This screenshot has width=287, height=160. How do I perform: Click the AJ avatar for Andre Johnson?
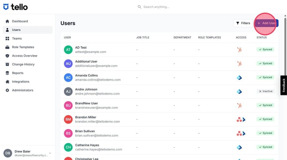click(x=68, y=92)
